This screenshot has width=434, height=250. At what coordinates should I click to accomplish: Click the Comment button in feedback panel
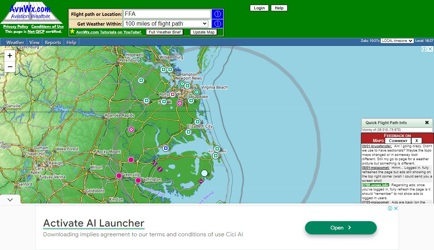click(398, 141)
